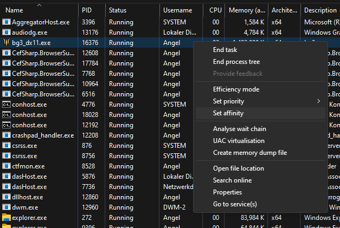Image resolution: width=340 pixels, height=228 pixels.
Task: Click the dllhost.exe process icon
Action: point(6,197)
